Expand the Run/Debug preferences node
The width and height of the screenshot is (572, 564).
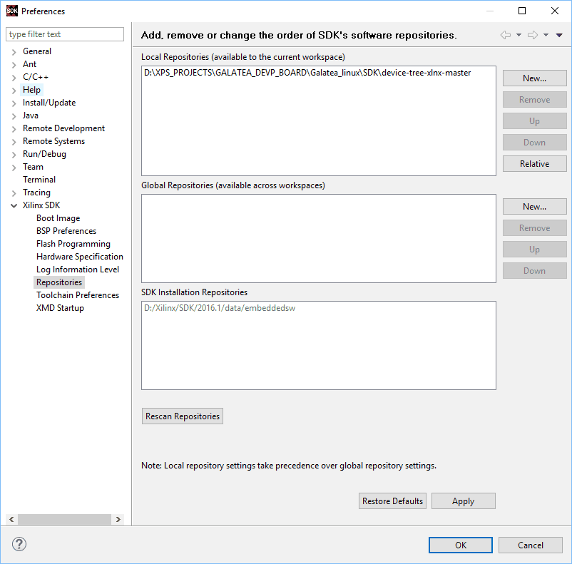[14, 154]
